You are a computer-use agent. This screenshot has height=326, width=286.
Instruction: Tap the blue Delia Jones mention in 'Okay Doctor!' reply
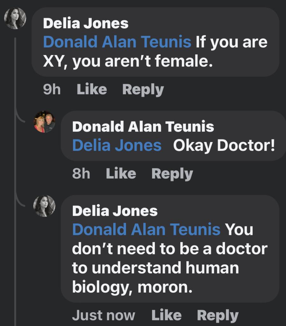tap(117, 145)
